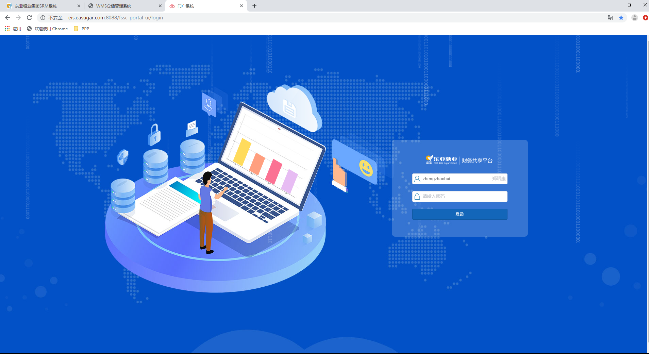Click the translate page icon
This screenshot has width=649, height=354.
click(610, 18)
